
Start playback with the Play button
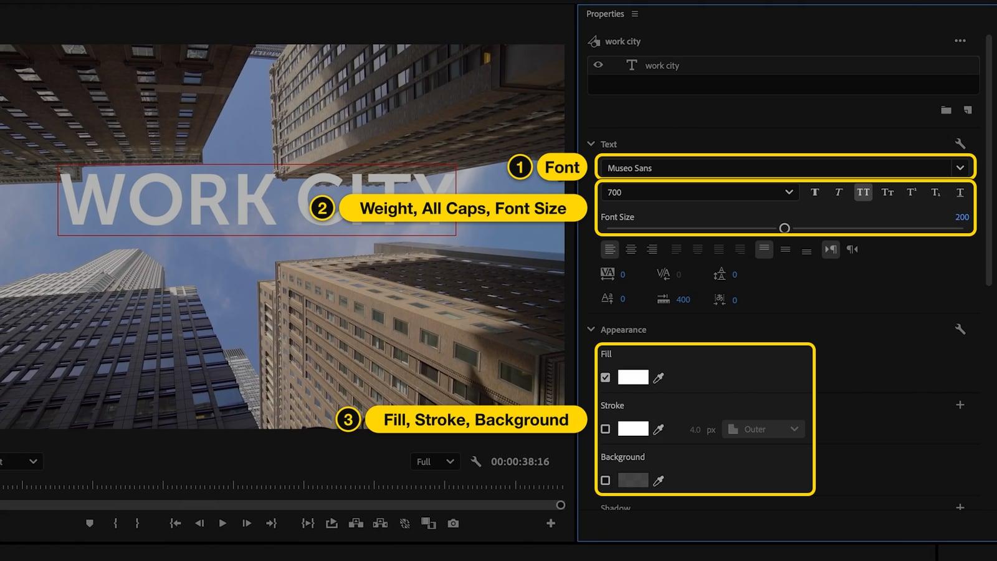(222, 524)
